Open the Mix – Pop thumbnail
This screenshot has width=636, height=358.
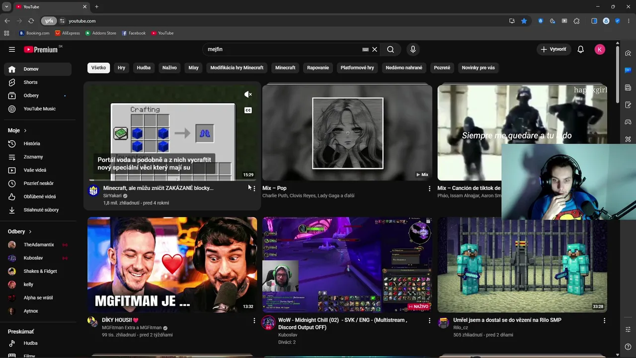tap(347, 133)
